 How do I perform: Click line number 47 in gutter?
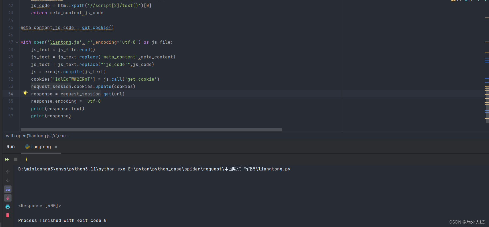tap(11, 42)
